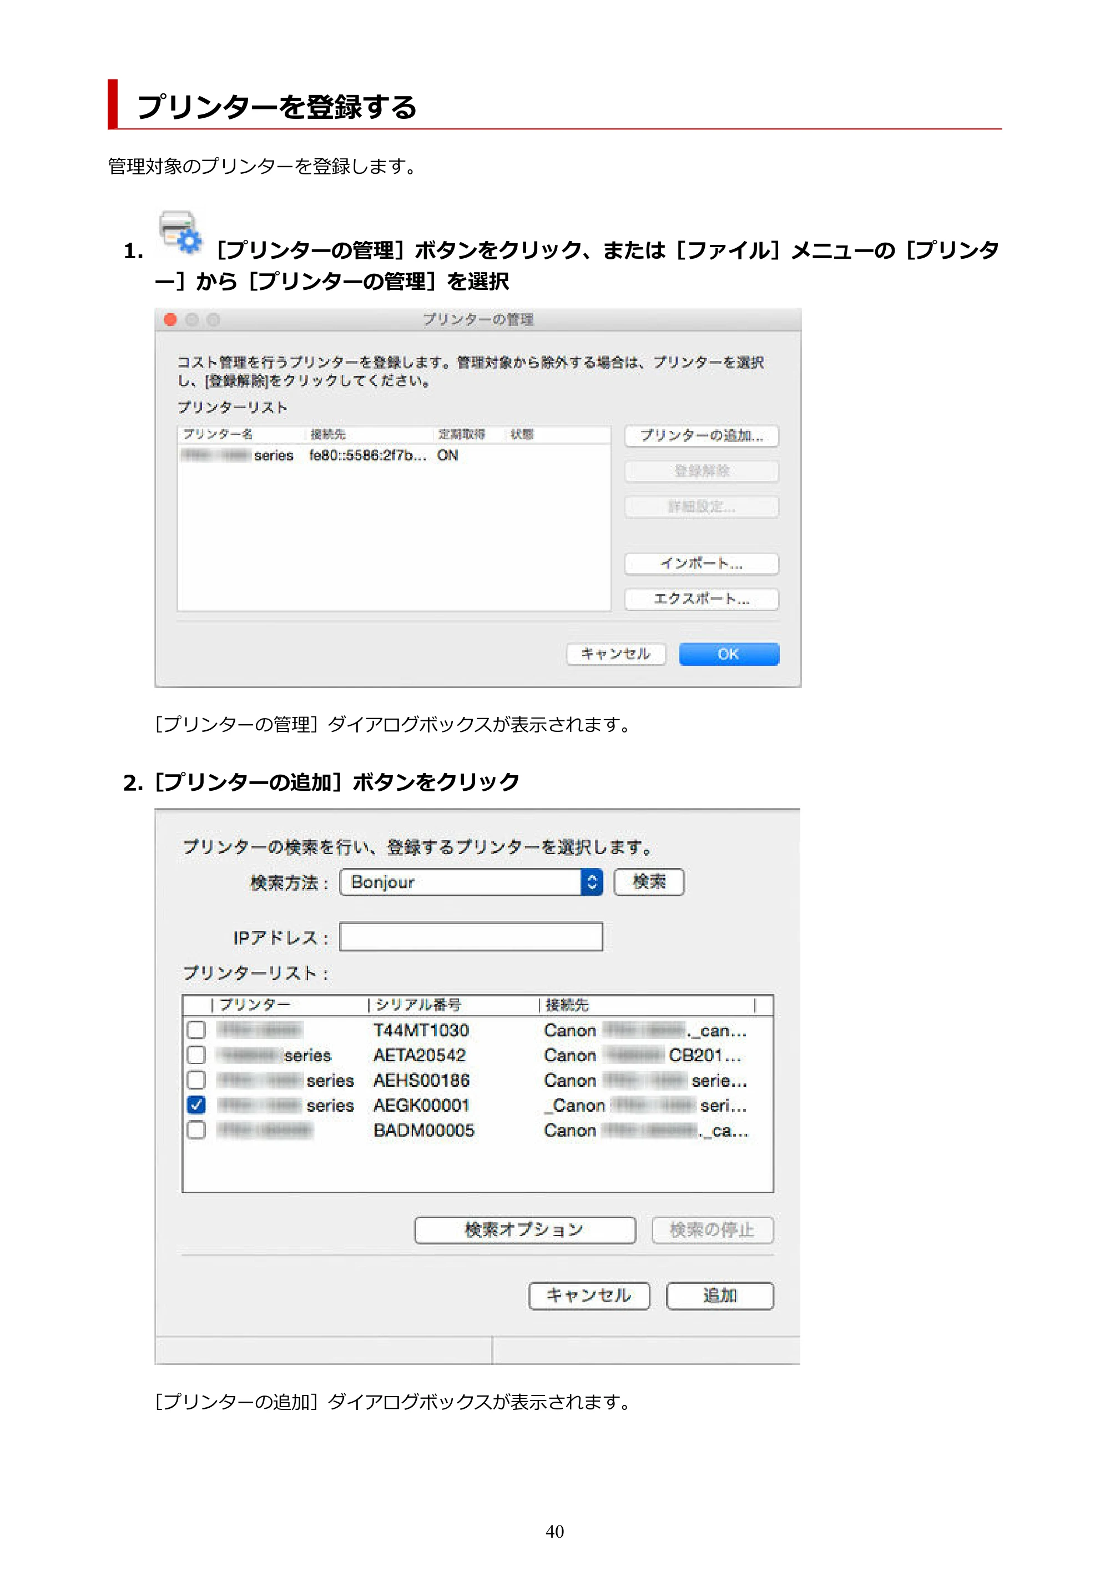This screenshot has height=1571, width=1110.
Task: Click serial number text BADM00005
Action: (x=424, y=1131)
